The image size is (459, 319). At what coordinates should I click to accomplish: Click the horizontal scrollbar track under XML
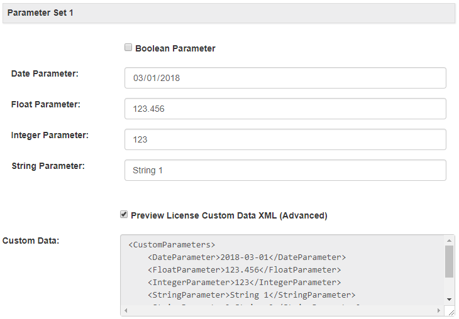(x=283, y=311)
